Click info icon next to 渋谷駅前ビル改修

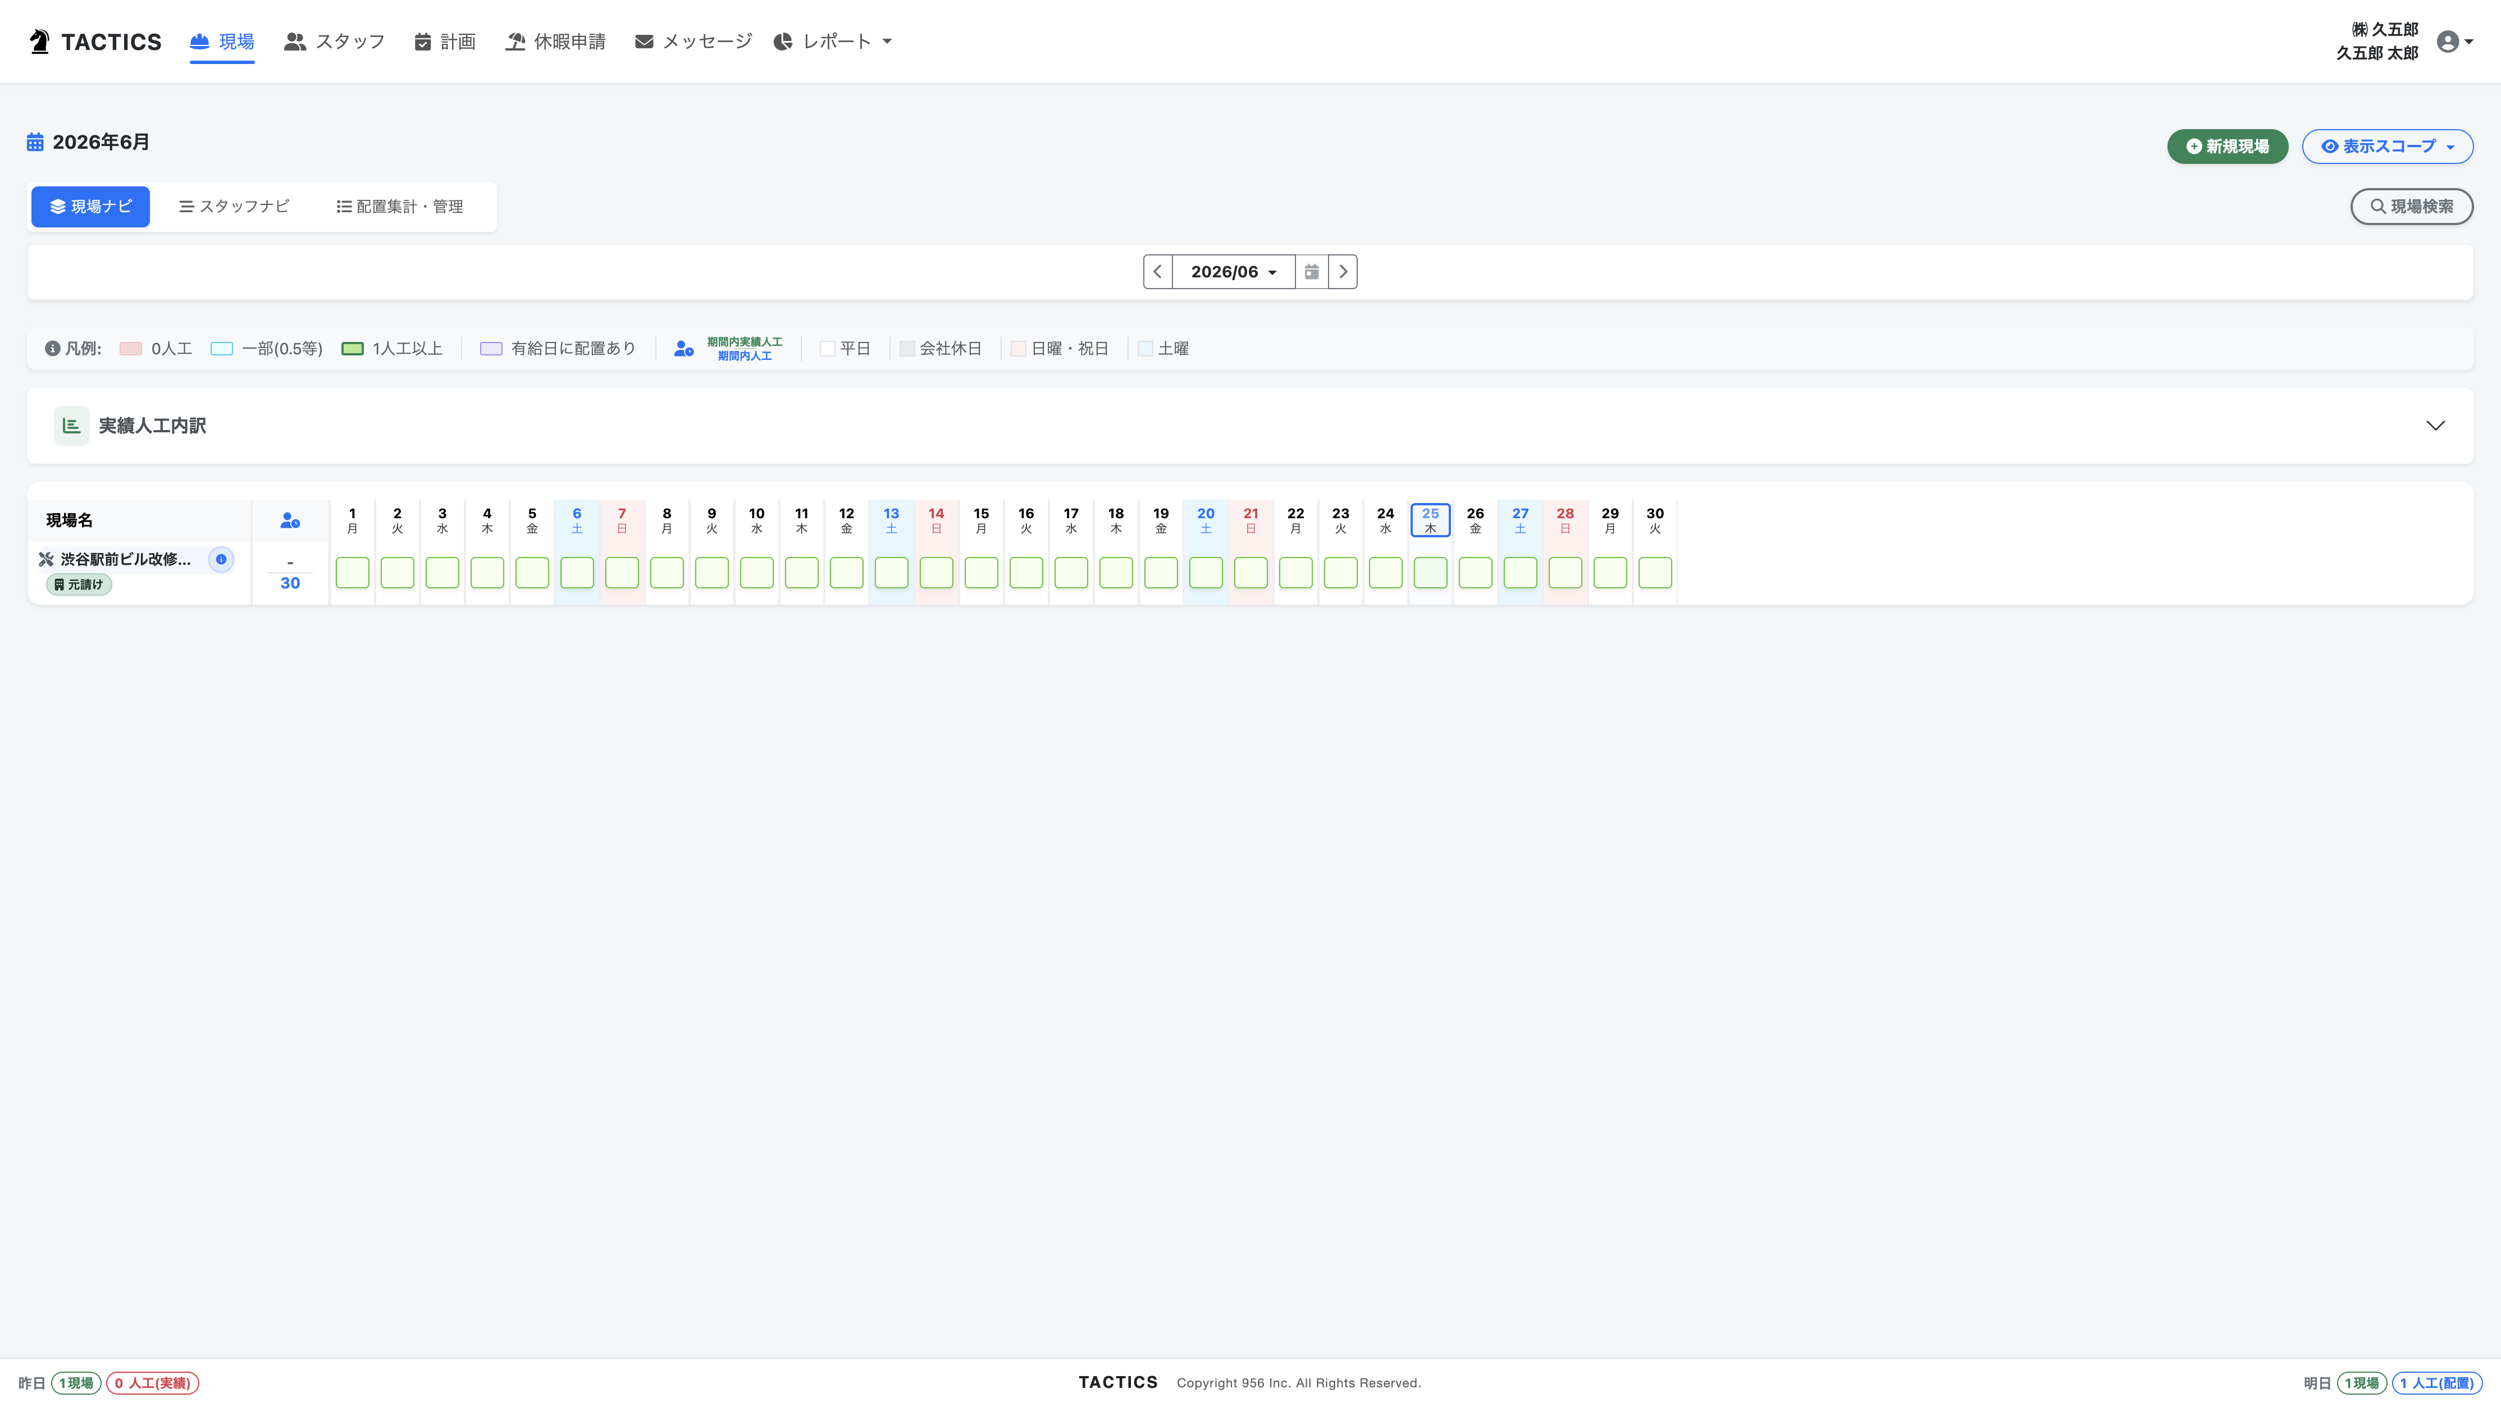pyautogui.click(x=221, y=559)
